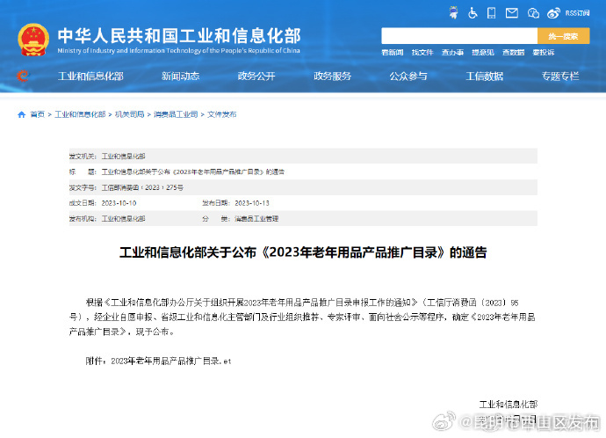Open the envelope mail icon

[512, 13]
